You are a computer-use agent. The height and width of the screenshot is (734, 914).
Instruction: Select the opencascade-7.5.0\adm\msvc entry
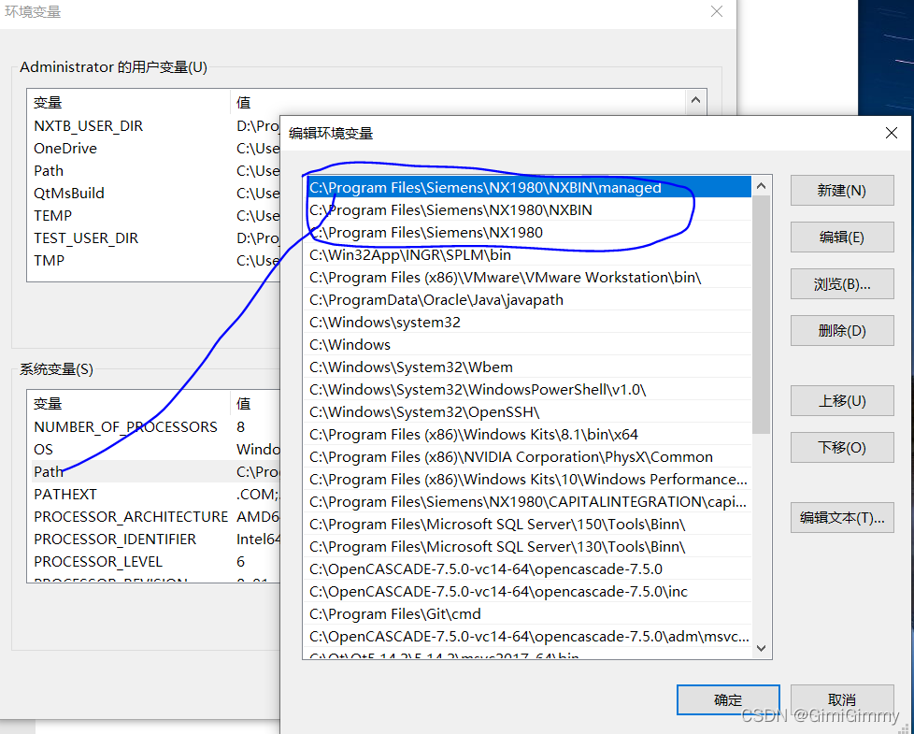[529, 636]
